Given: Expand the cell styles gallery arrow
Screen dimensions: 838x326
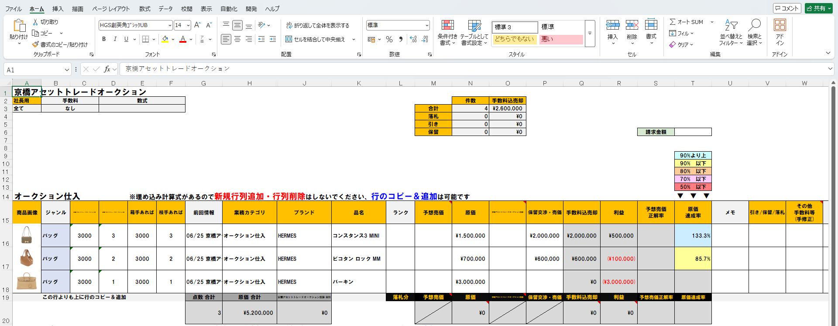Looking at the screenshot, I should coord(590,33).
